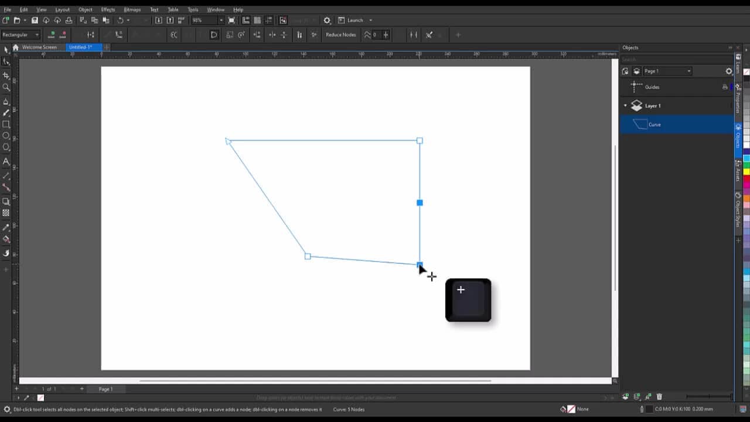Viewport: 750px width, 422px height.
Task: Open the zoom level dropdown
Action: (x=221, y=21)
